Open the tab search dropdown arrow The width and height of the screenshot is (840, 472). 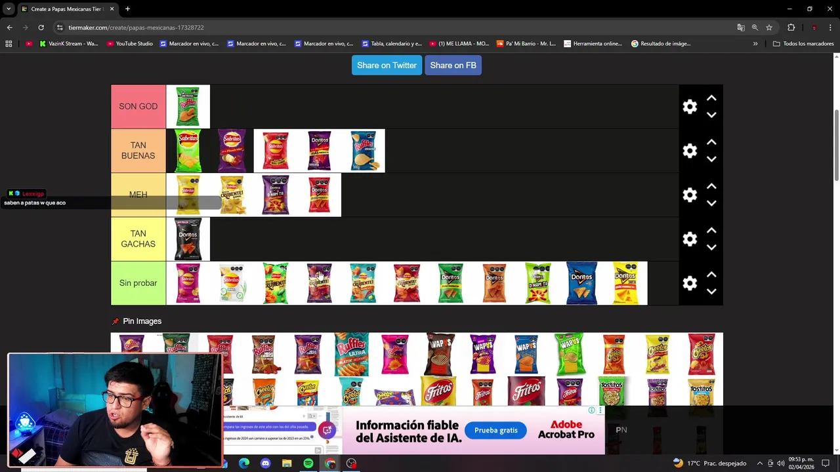9,9
